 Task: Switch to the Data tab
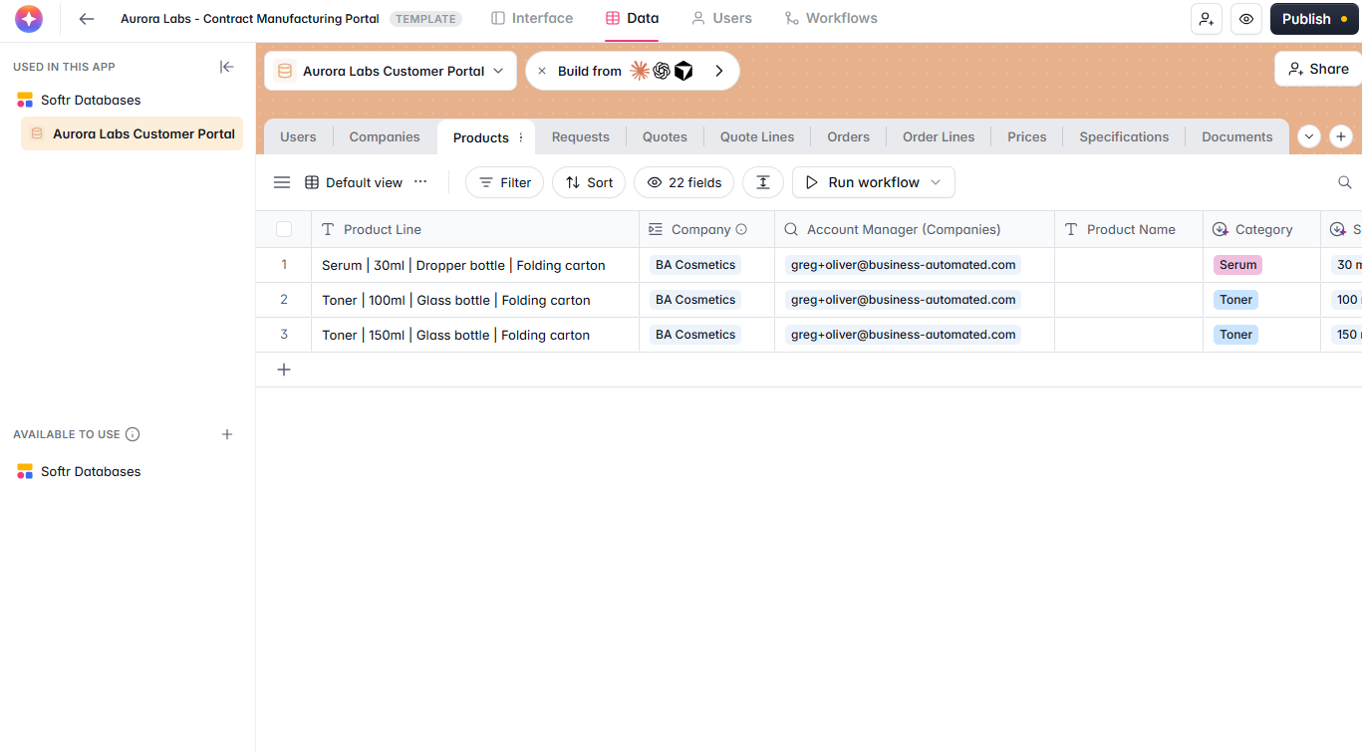[632, 18]
